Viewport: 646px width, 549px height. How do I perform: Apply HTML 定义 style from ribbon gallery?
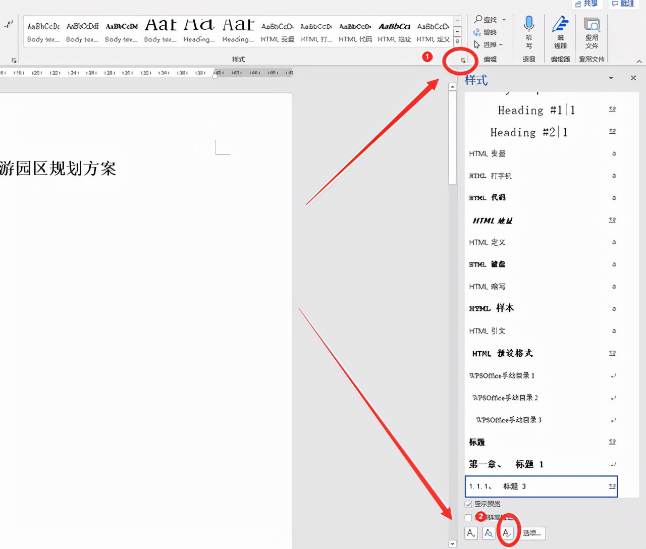pyautogui.click(x=433, y=32)
